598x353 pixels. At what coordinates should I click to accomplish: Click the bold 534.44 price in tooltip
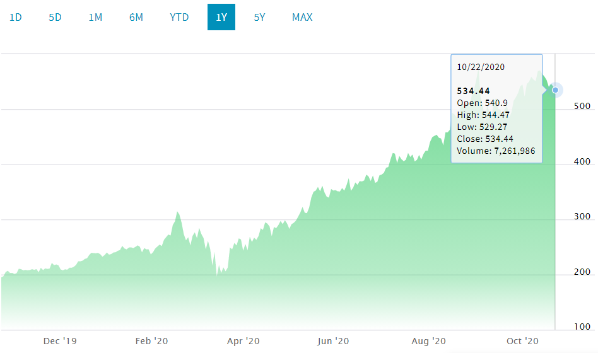coord(473,91)
